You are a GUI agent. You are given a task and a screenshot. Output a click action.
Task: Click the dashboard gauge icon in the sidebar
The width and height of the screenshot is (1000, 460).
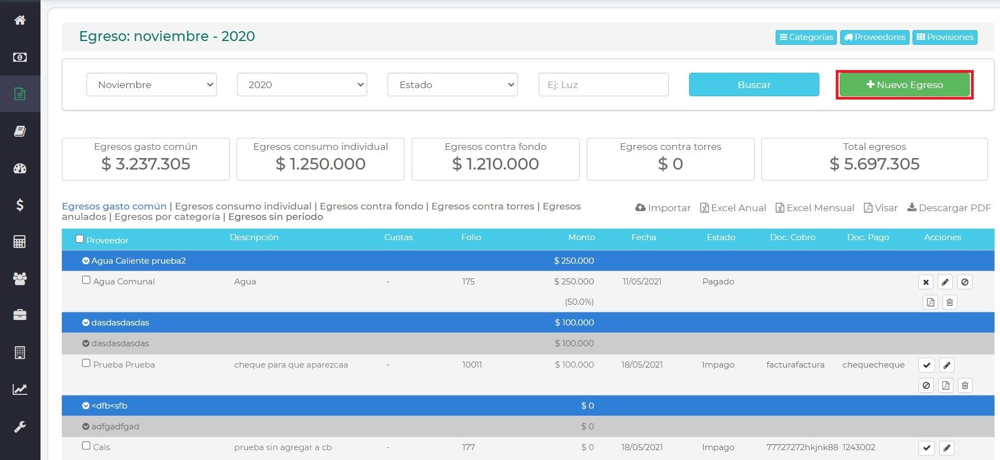(x=20, y=168)
